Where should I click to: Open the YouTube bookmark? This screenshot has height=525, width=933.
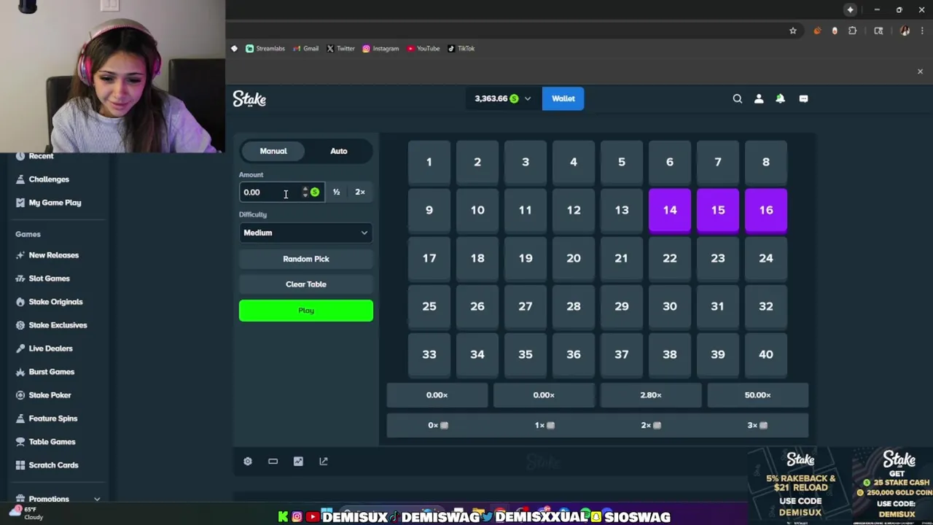423,49
